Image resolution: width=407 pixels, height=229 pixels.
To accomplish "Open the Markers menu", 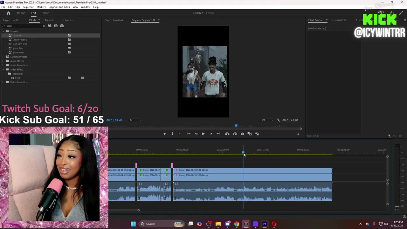I will pos(41,7).
